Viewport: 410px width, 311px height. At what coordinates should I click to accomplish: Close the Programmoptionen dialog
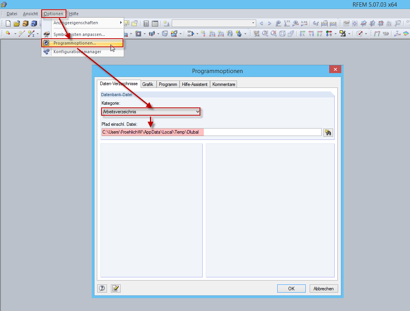click(x=335, y=69)
